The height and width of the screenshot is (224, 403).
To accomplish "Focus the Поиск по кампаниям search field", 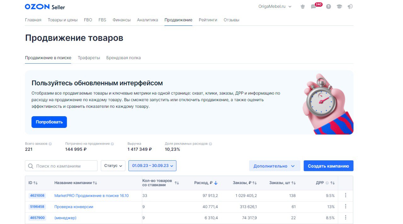I will pyautogui.click(x=61, y=166).
